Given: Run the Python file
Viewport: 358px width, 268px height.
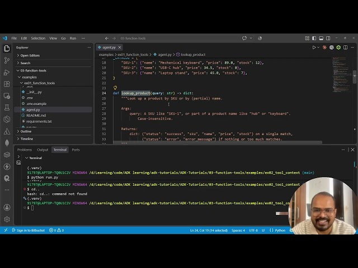Looking at the screenshot, I should click(314, 47).
